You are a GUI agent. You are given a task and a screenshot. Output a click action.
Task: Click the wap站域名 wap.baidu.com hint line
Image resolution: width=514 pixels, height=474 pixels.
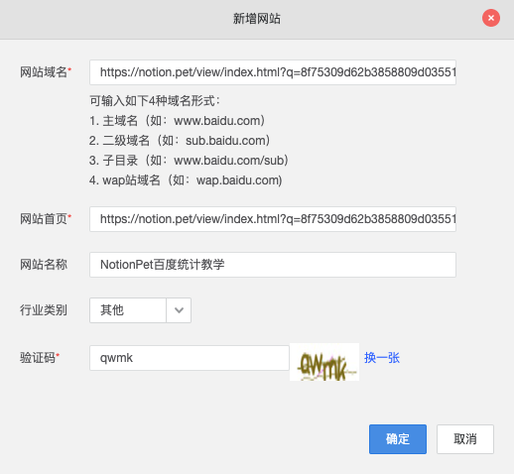186,180
